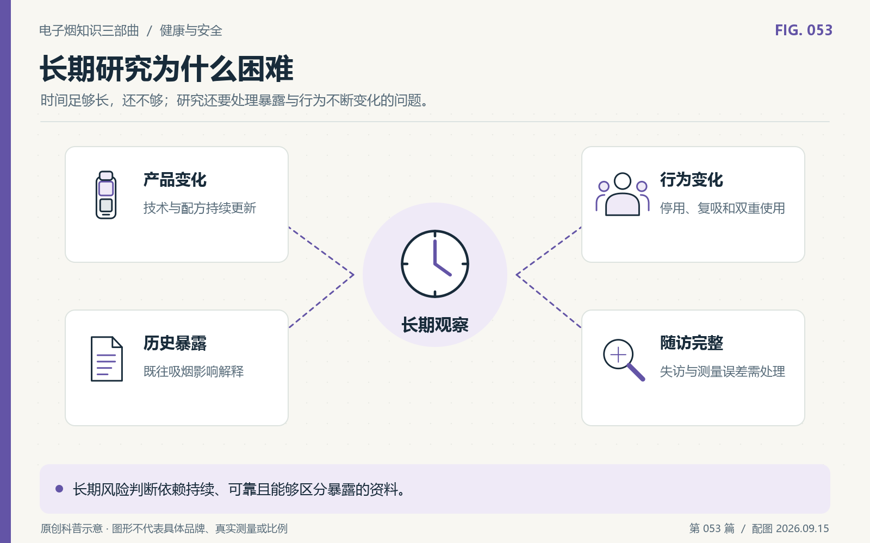The width and height of the screenshot is (870, 543).
Task: Click the purple bullet dot in summary bar
Action: [x=59, y=489]
